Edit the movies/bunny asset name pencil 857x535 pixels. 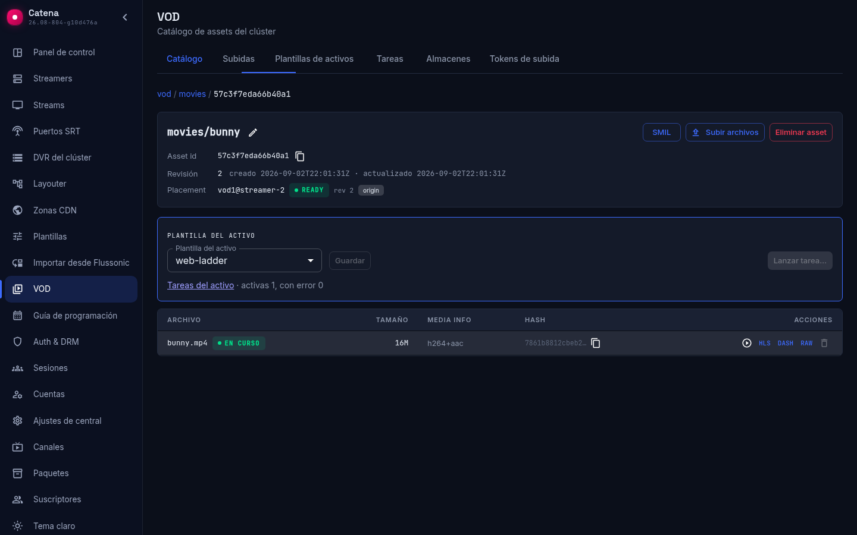point(253,133)
